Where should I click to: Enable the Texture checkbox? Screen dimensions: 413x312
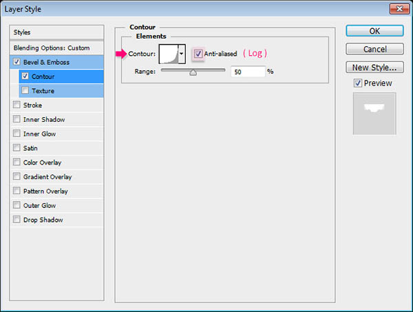25,90
